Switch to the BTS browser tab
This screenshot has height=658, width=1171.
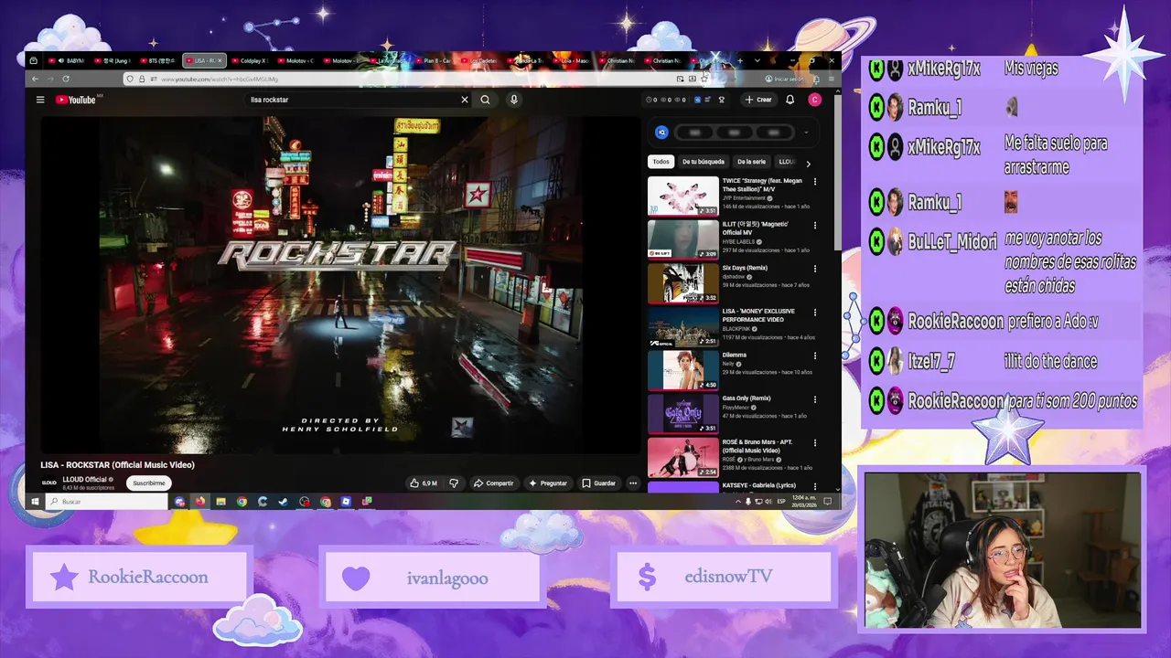[160, 60]
